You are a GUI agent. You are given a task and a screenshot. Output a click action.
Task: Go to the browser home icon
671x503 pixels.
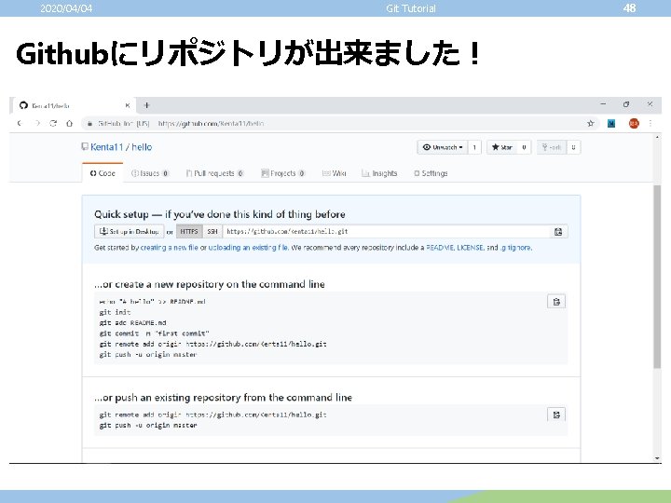point(69,123)
